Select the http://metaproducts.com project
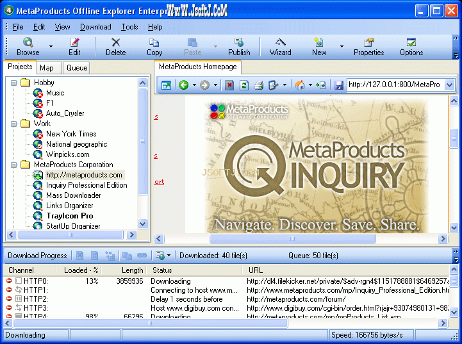 click(85, 175)
